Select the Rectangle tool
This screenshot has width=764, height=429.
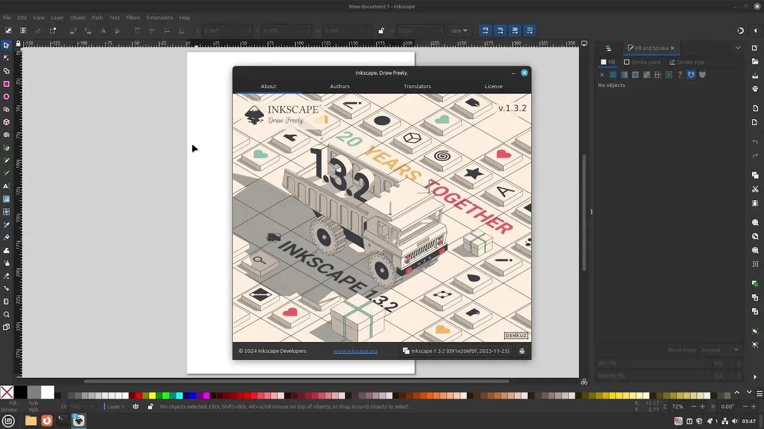tap(7, 82)
